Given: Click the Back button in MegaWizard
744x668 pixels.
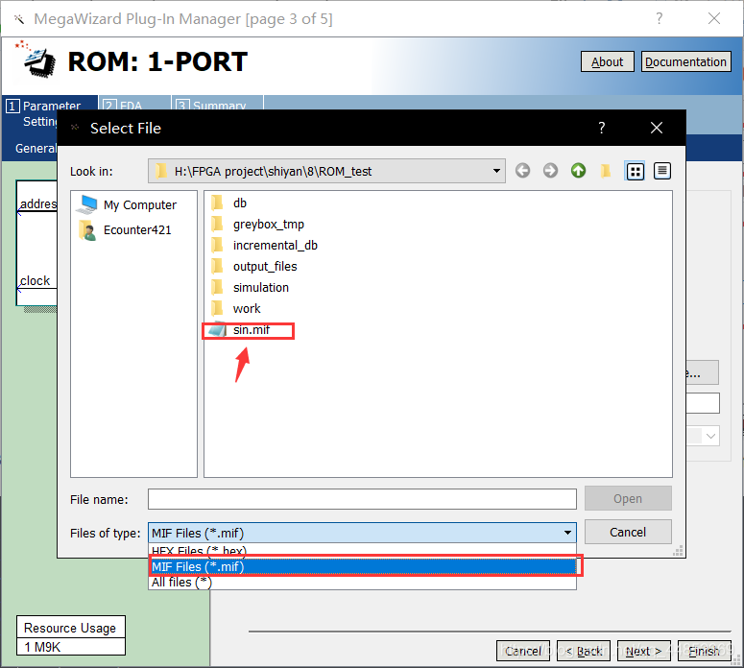Looking at the screenshot, I should [583, 651].
